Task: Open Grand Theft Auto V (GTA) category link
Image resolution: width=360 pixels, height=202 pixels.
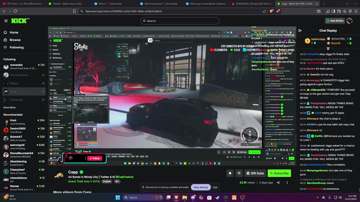Action: click(84, 181)
